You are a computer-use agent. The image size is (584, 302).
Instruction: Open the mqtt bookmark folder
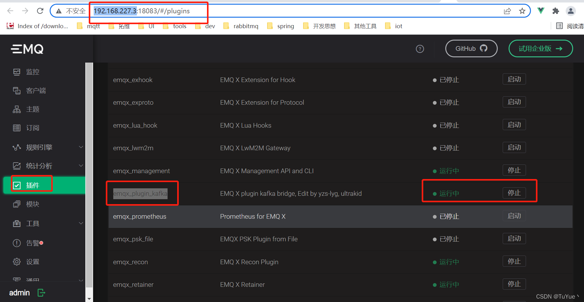click(88, 26)
